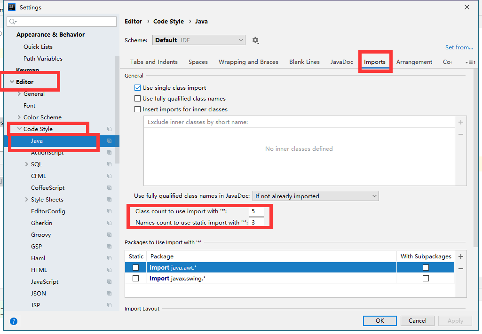Click copy icon next to Style Sheets
This screenshot has width=482, height=334.
(109, 200)
